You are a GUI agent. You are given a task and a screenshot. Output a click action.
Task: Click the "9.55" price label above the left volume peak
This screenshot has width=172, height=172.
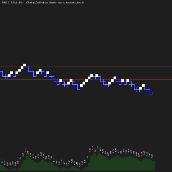[x=25, y=150]
